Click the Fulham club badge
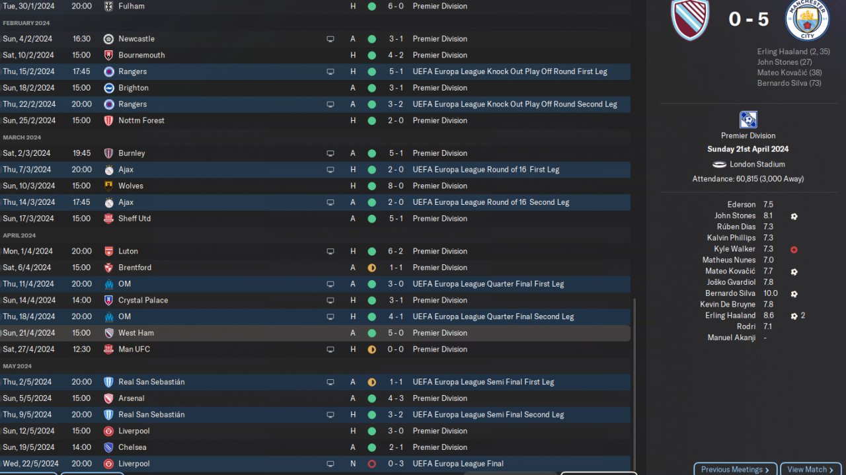846x475 pixels. [x=109, y=6]
